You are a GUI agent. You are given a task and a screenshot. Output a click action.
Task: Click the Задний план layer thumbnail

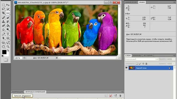[132, 68]
